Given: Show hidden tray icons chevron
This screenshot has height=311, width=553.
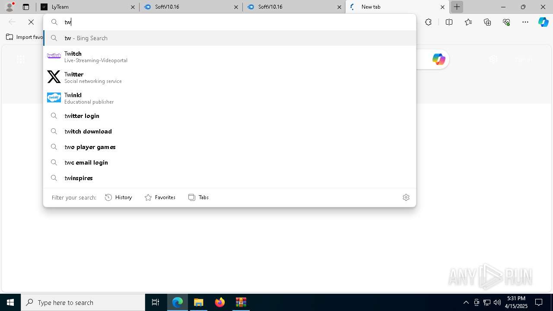Looking at the screenshot, I should 466,302.
